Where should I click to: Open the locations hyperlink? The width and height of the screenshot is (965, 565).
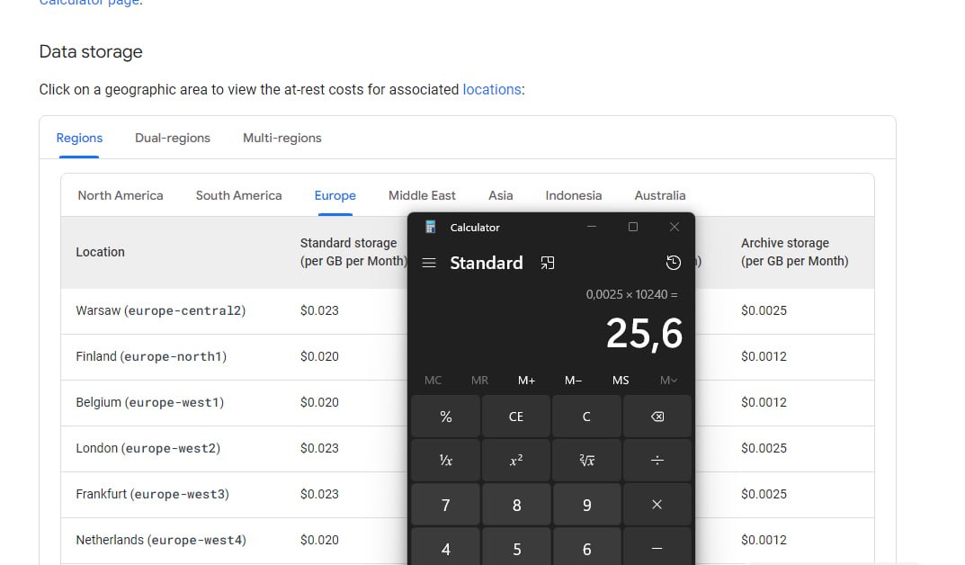(492, 90)
